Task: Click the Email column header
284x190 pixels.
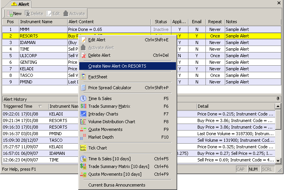Action: pos(197,22)
